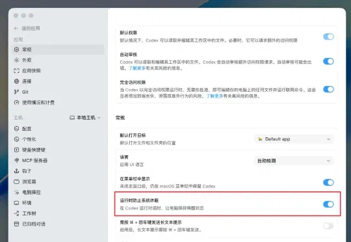
Task: Open the 键盘快捷键 page
Action: [58, 150]
